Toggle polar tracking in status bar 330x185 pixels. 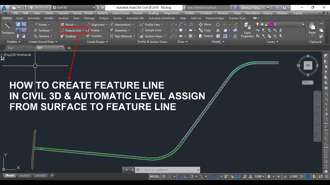coord(192,177)
